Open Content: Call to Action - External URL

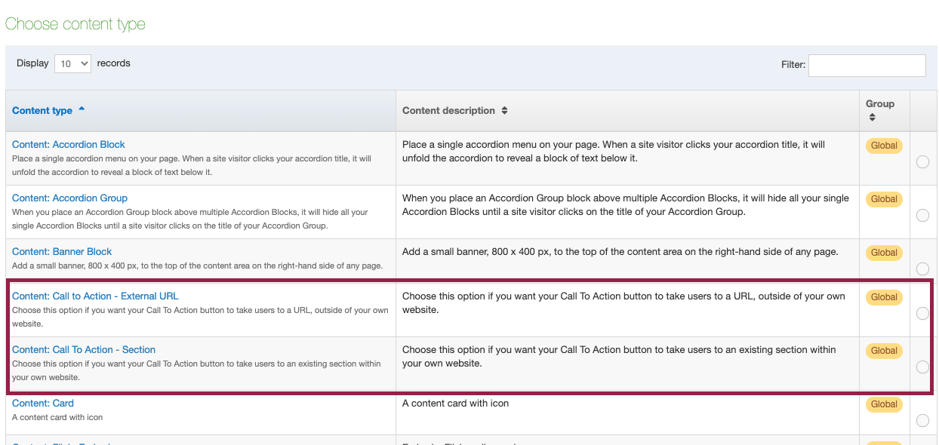point(95,296)
